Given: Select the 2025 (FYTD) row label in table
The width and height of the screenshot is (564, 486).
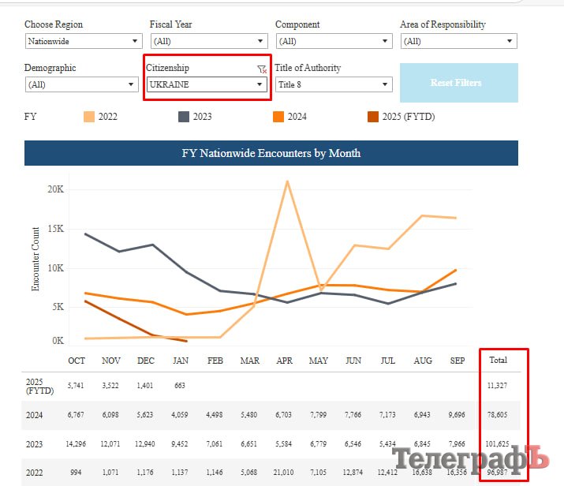Looking at the screenshot, I should [x=36, y=386].
